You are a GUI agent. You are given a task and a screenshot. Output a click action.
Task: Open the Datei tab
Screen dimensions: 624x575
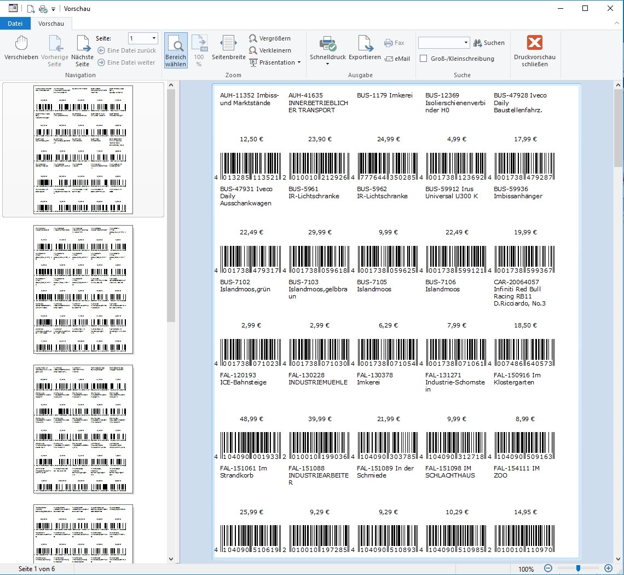click(x=15, y=24)
